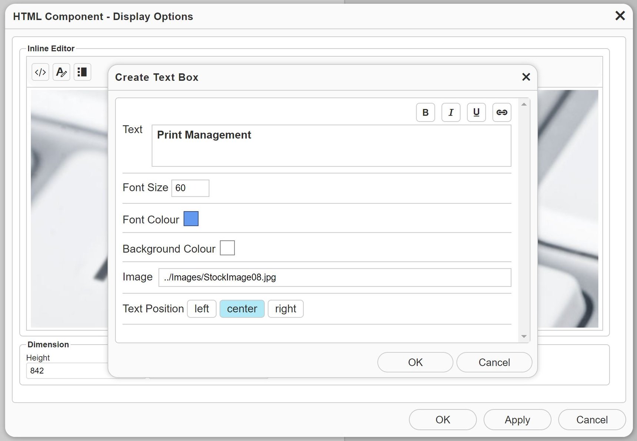Viewport: 637px width, 441px height.
Task: Click the layout column icon in toolbar
Action: pyautogui.click(x=82, y=72)
